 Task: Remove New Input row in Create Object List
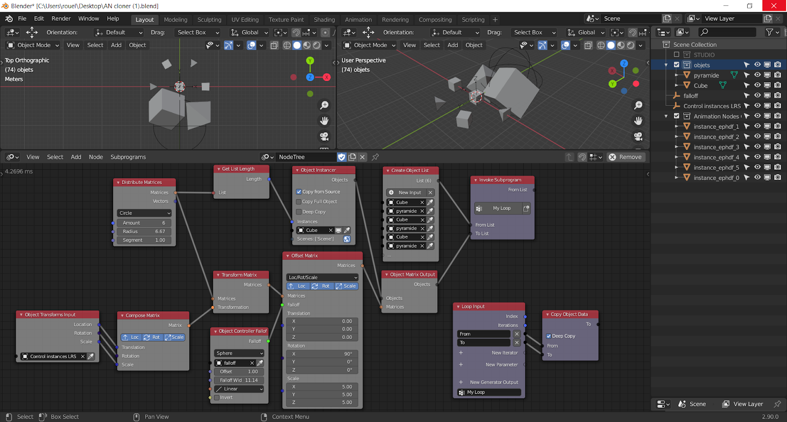click(430, 193)
